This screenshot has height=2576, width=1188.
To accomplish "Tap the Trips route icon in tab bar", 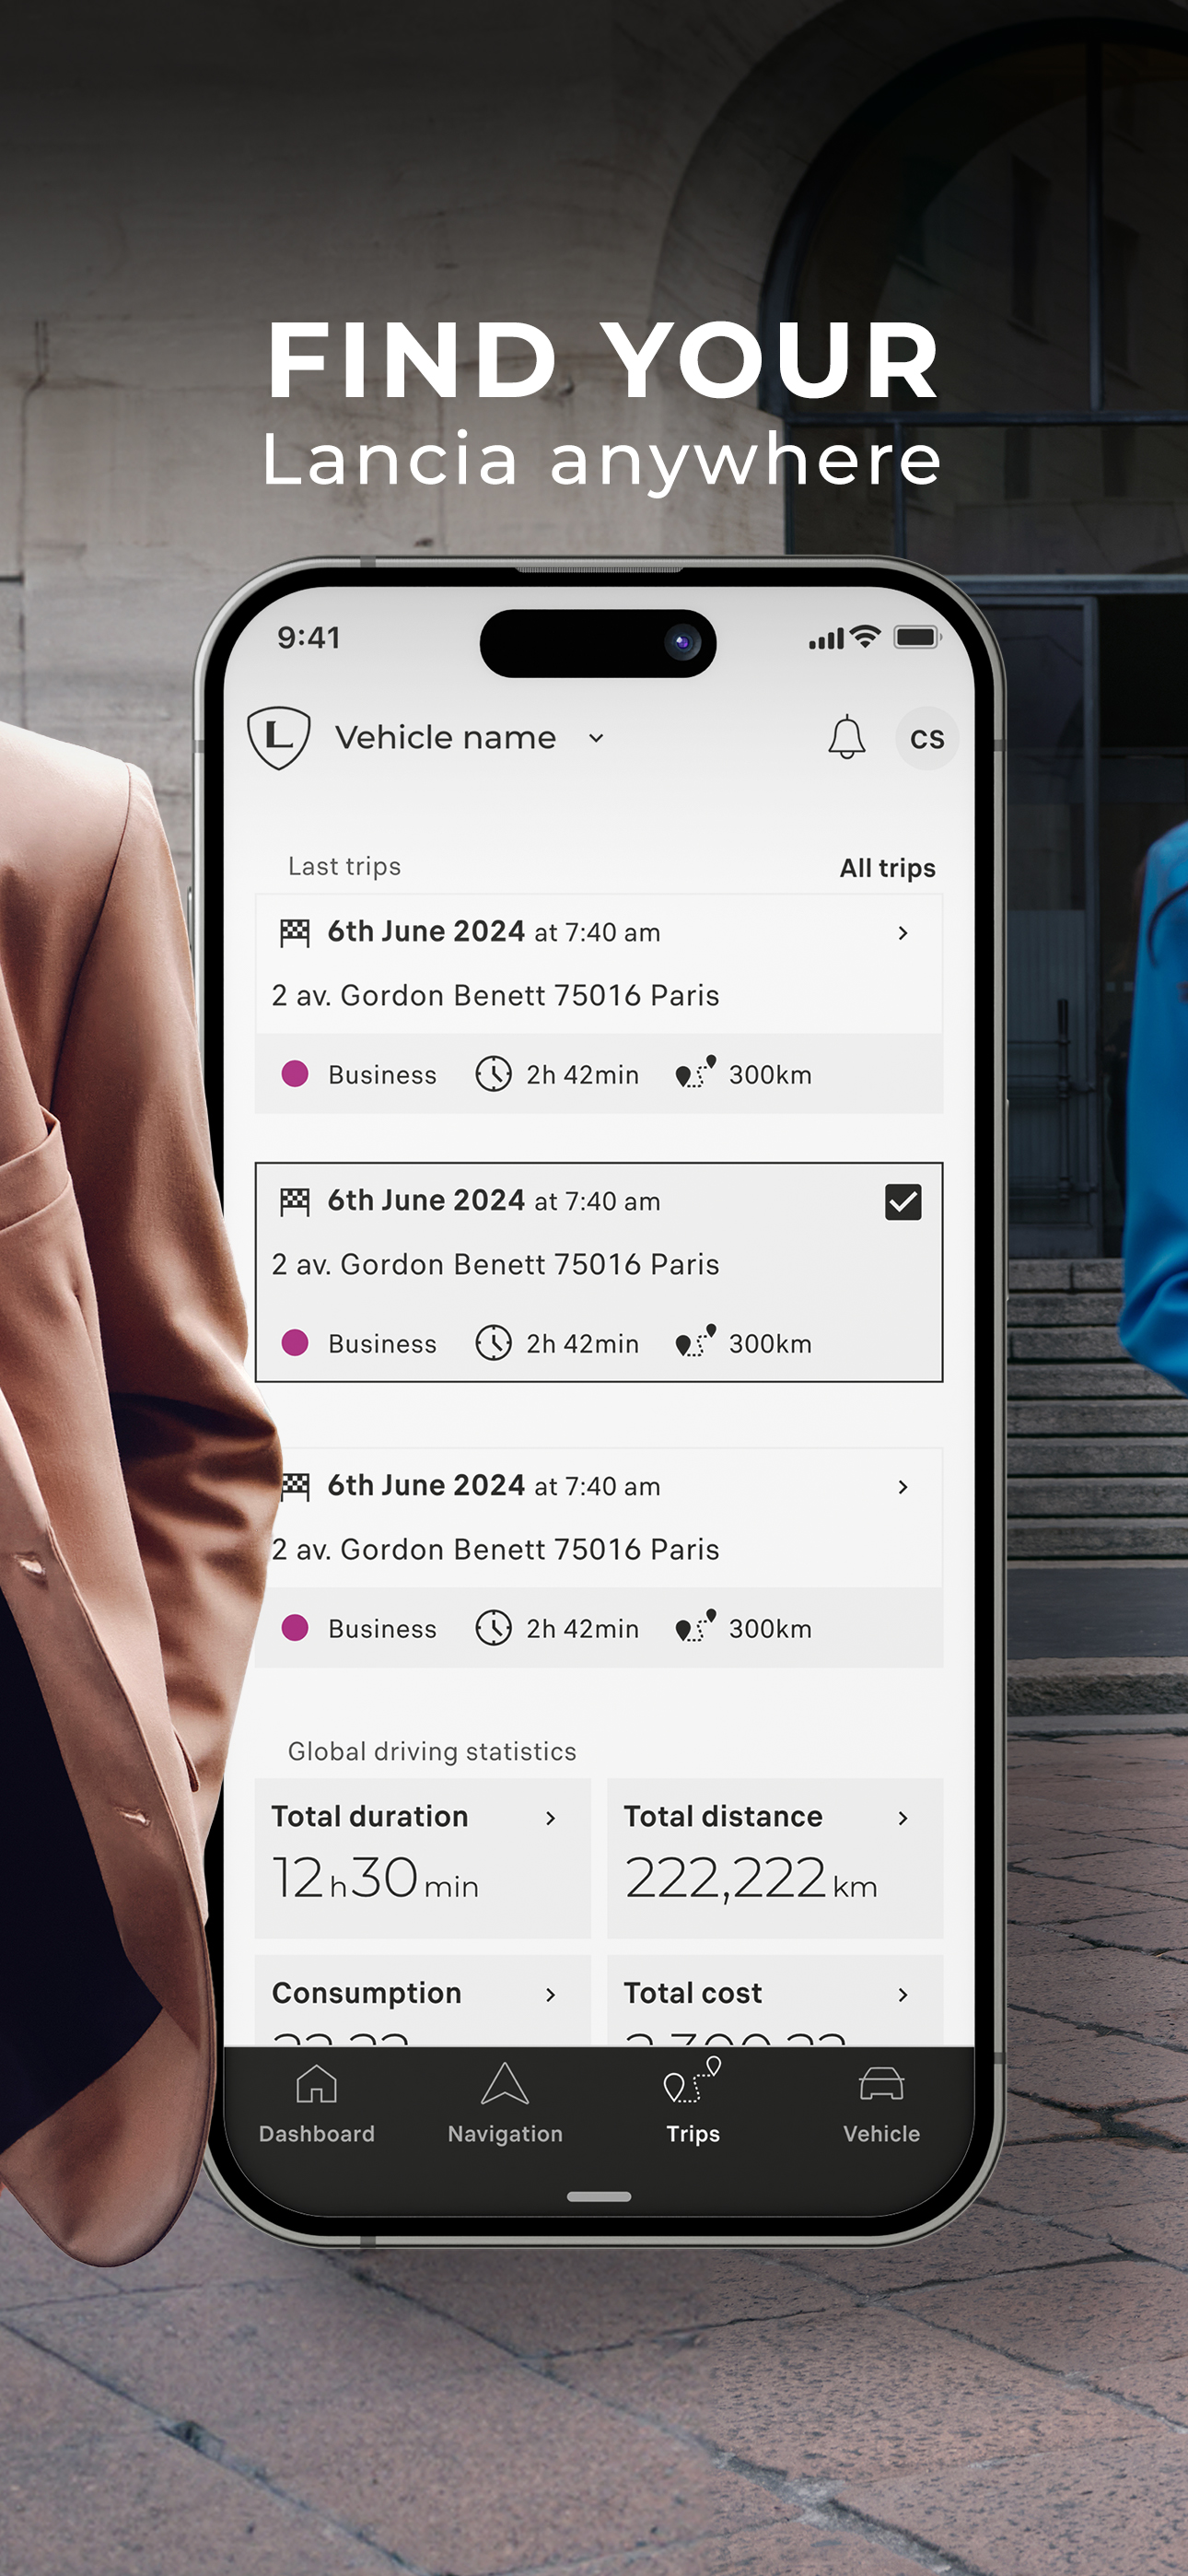I will [x=692, y=2081].
